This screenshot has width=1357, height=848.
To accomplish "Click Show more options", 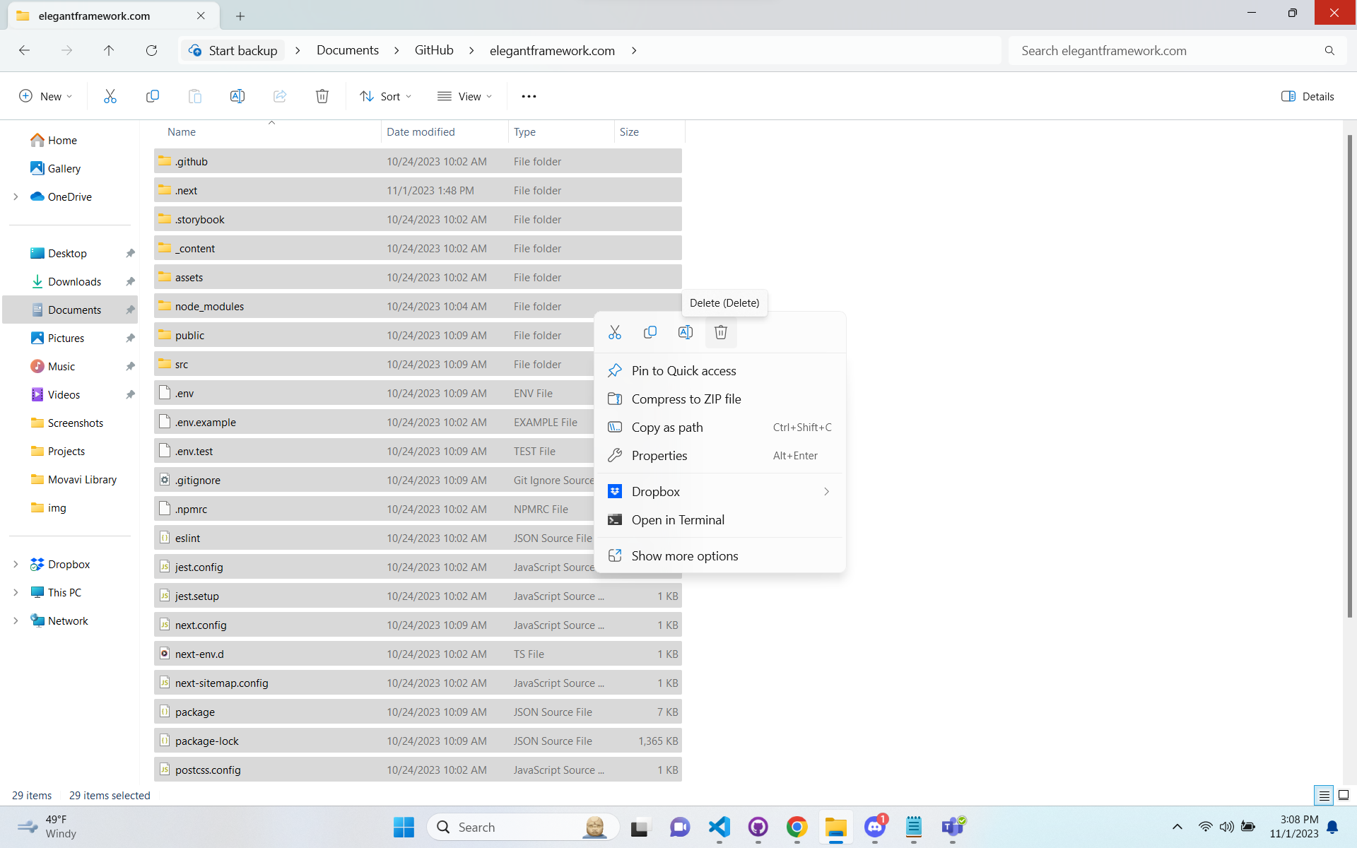I will click(719, 556).
